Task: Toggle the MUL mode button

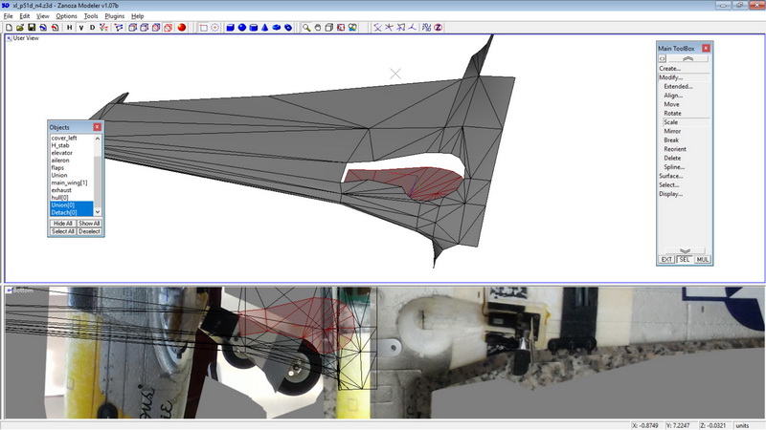Action: (x=702, y=259)
